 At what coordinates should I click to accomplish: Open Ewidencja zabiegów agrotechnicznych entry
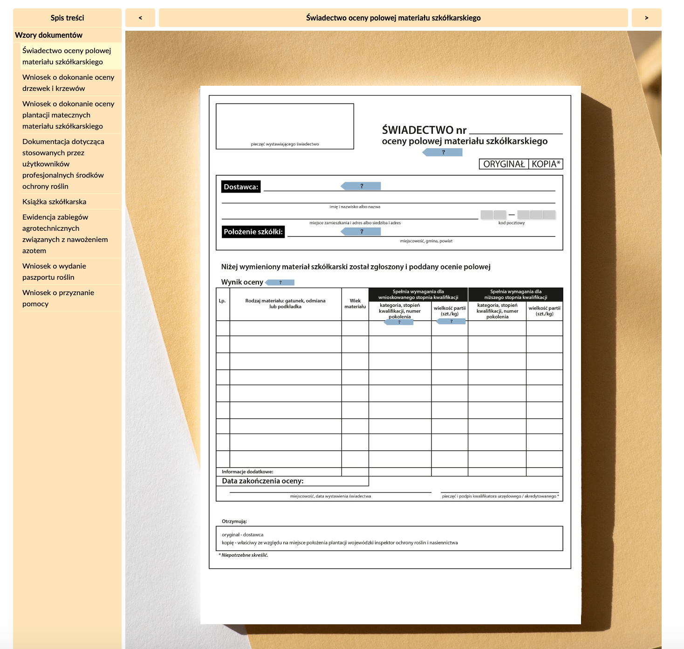click(65, 234)
